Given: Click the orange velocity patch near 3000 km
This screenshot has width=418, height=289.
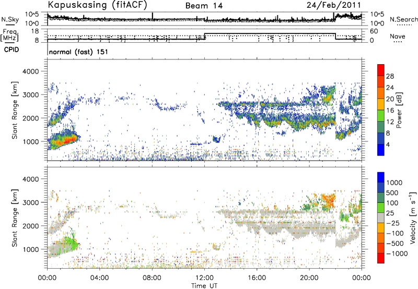Looking at the screenshot, I should point(328,200).
